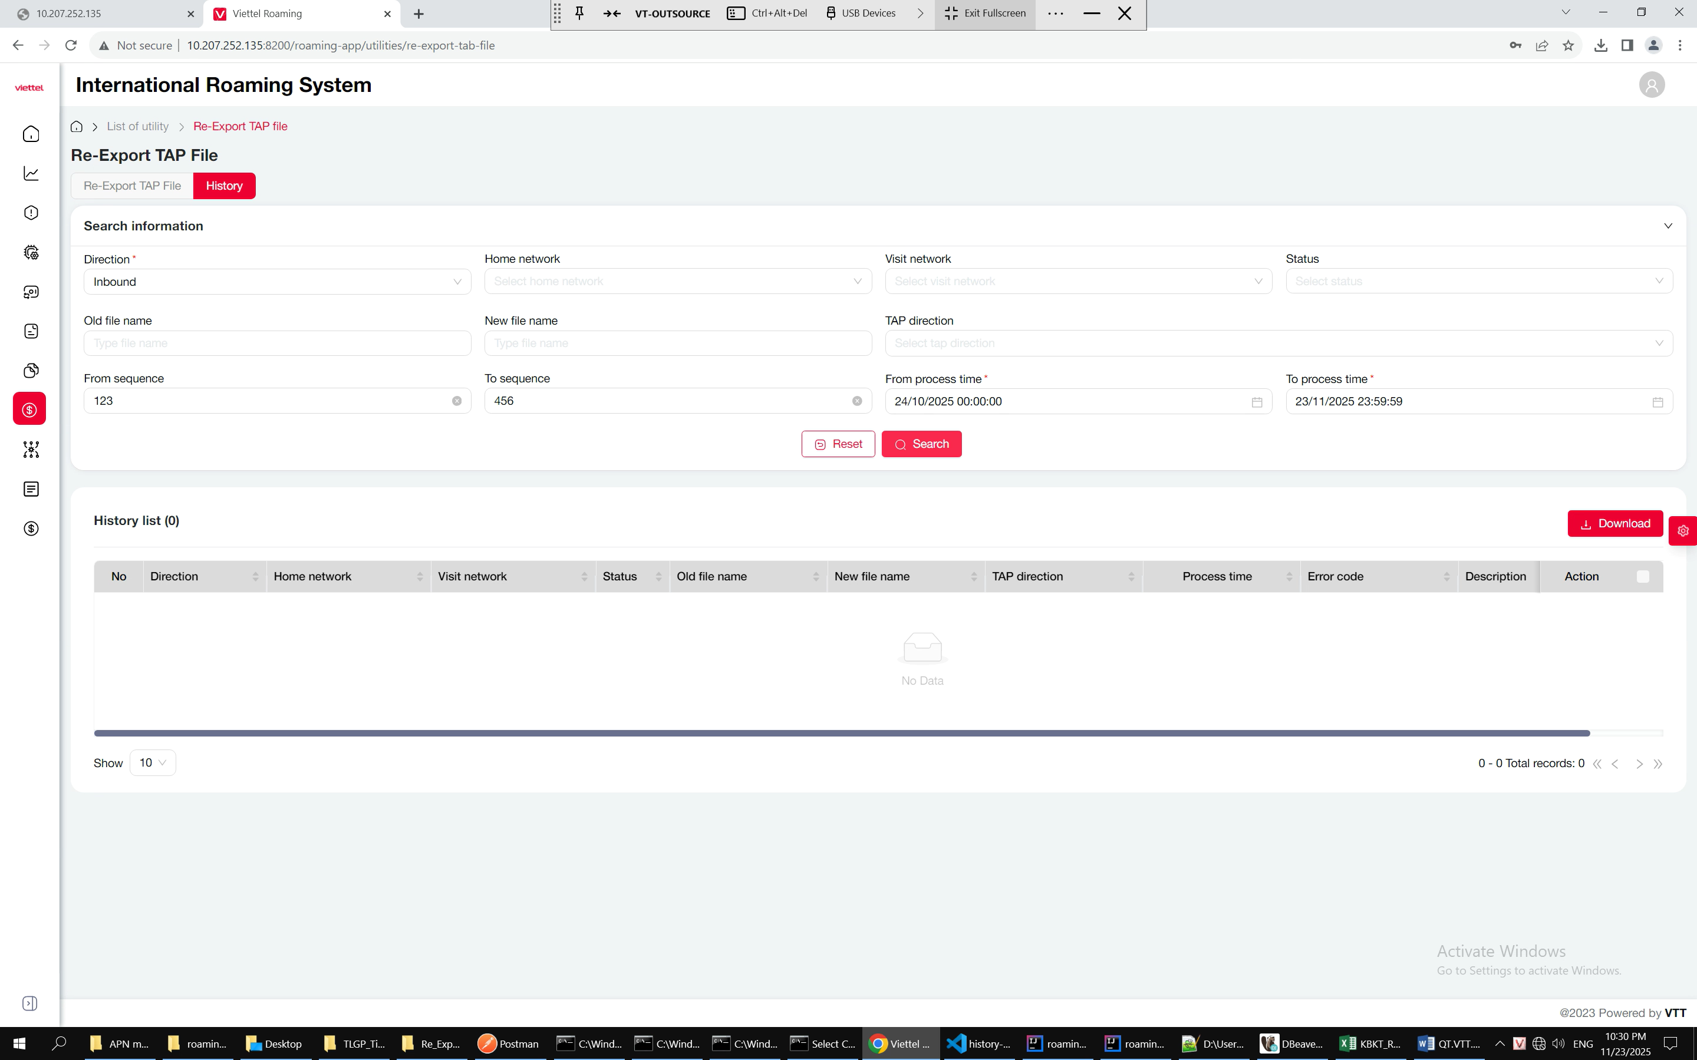This screenshot has height=1060, width=1697.
Task: Clear the From sequence field value
Action: [x=456, y=401]
